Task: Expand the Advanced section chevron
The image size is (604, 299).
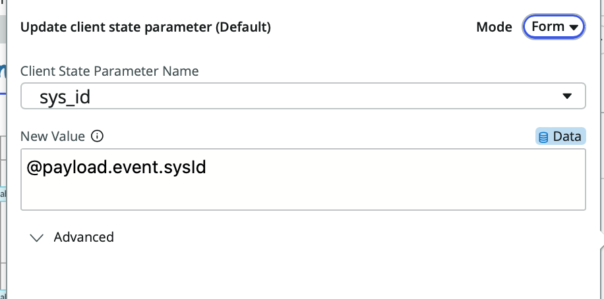Action: (38, 237)
